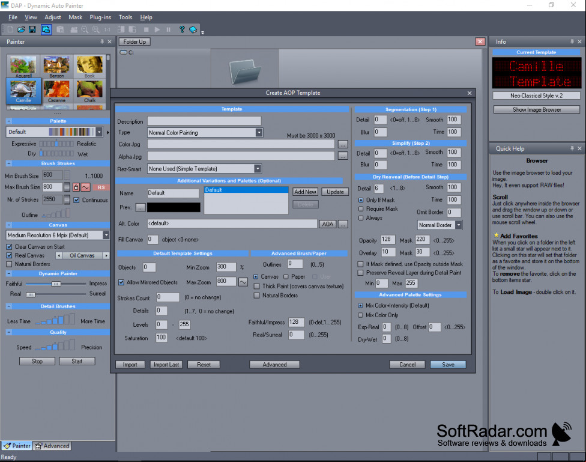586x462 pixels.
Task: Enable Thick Paint checkbox
Action: 257,286
